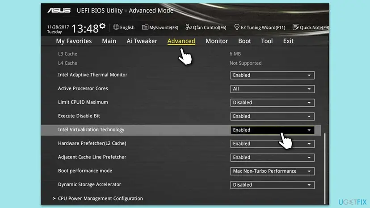
Task: Click the settings list vertical scrollbar
Action: [x=325, y=168]
